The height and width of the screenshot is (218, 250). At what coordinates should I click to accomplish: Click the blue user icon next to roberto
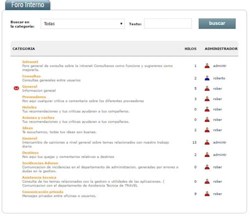coord(207,78)
